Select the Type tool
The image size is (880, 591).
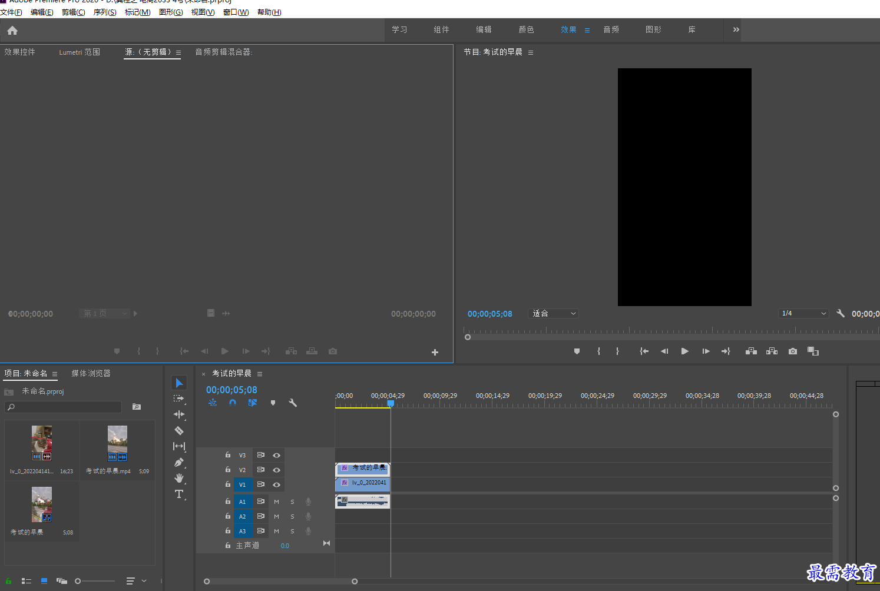pyautogui.click(x=179, y=494)
